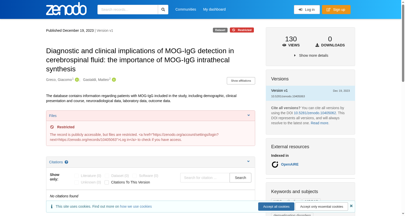The width and height of the screenshot is (405, 216).
Task: Open the OpenAIRE link
Action: (290, 164)
